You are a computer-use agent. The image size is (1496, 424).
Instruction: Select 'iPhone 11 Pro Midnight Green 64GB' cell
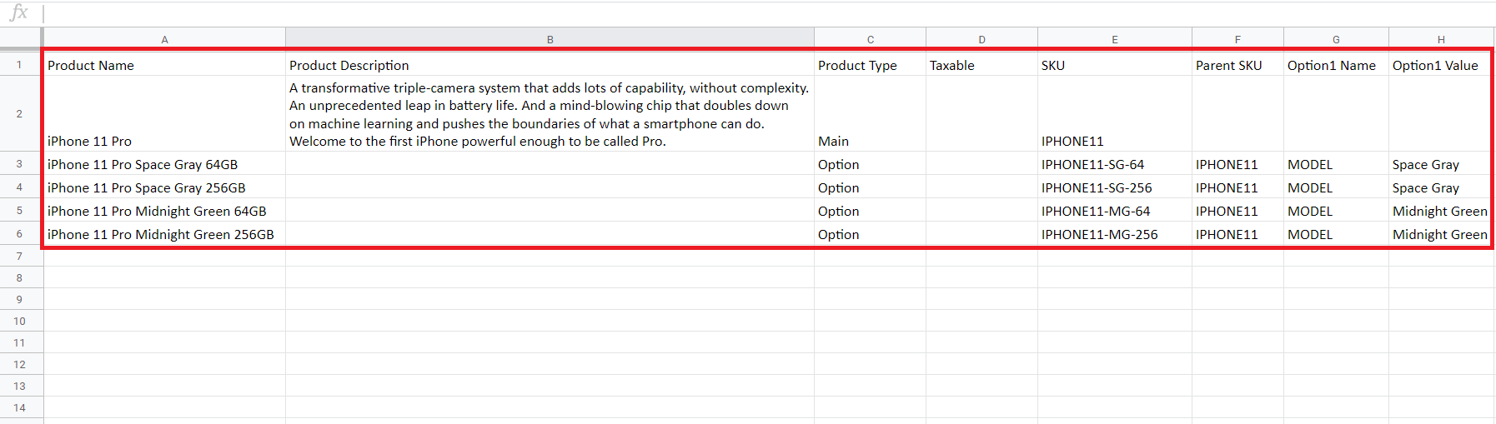[x=164, y=211]
